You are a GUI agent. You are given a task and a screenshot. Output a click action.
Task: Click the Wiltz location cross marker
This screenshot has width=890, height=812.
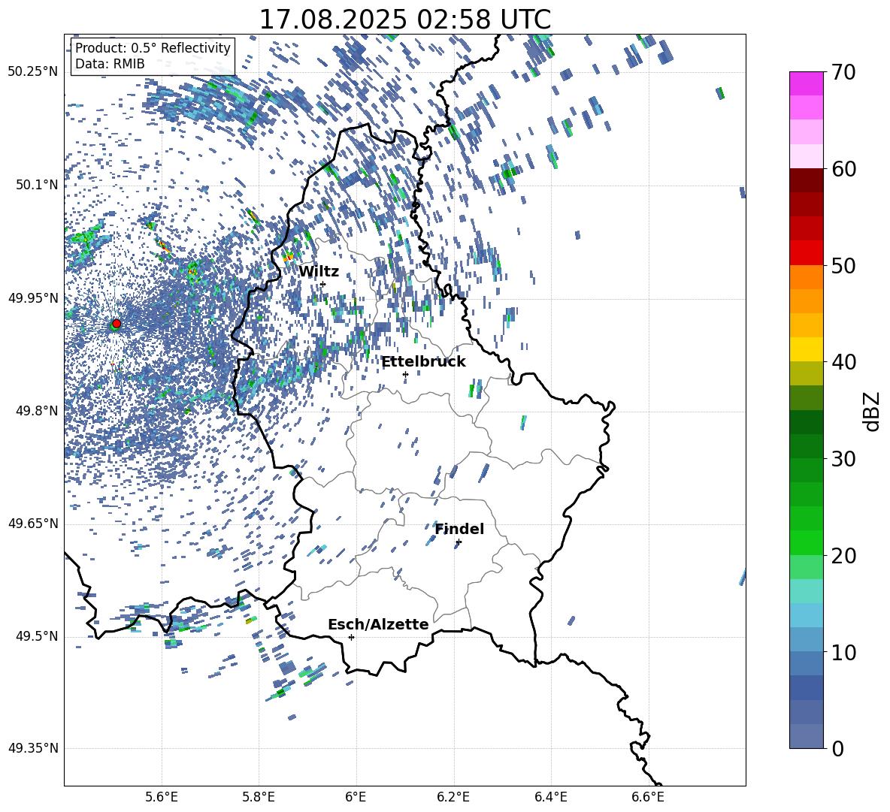[323, 284]
